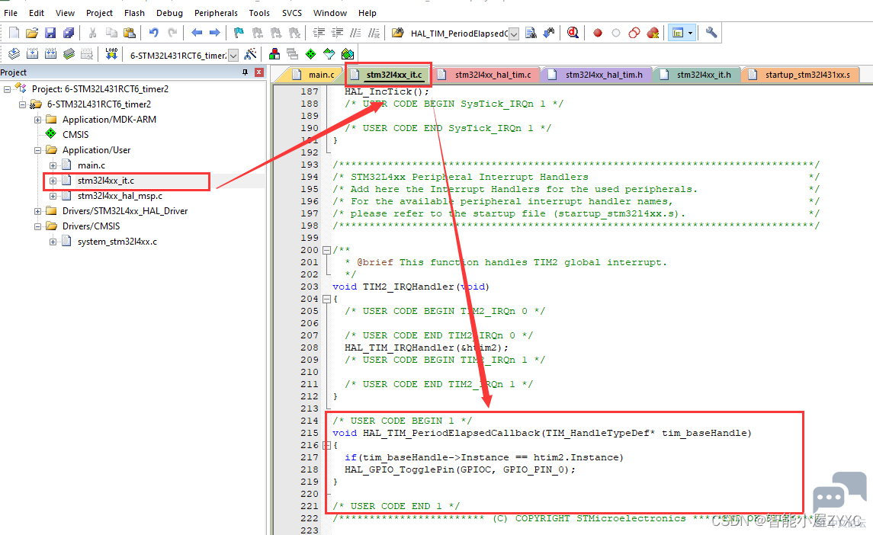Close the Project panel

[x=259, y=72]
